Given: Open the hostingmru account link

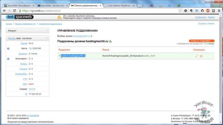Looking at the screenshot, I should click(x=201, y=17).
